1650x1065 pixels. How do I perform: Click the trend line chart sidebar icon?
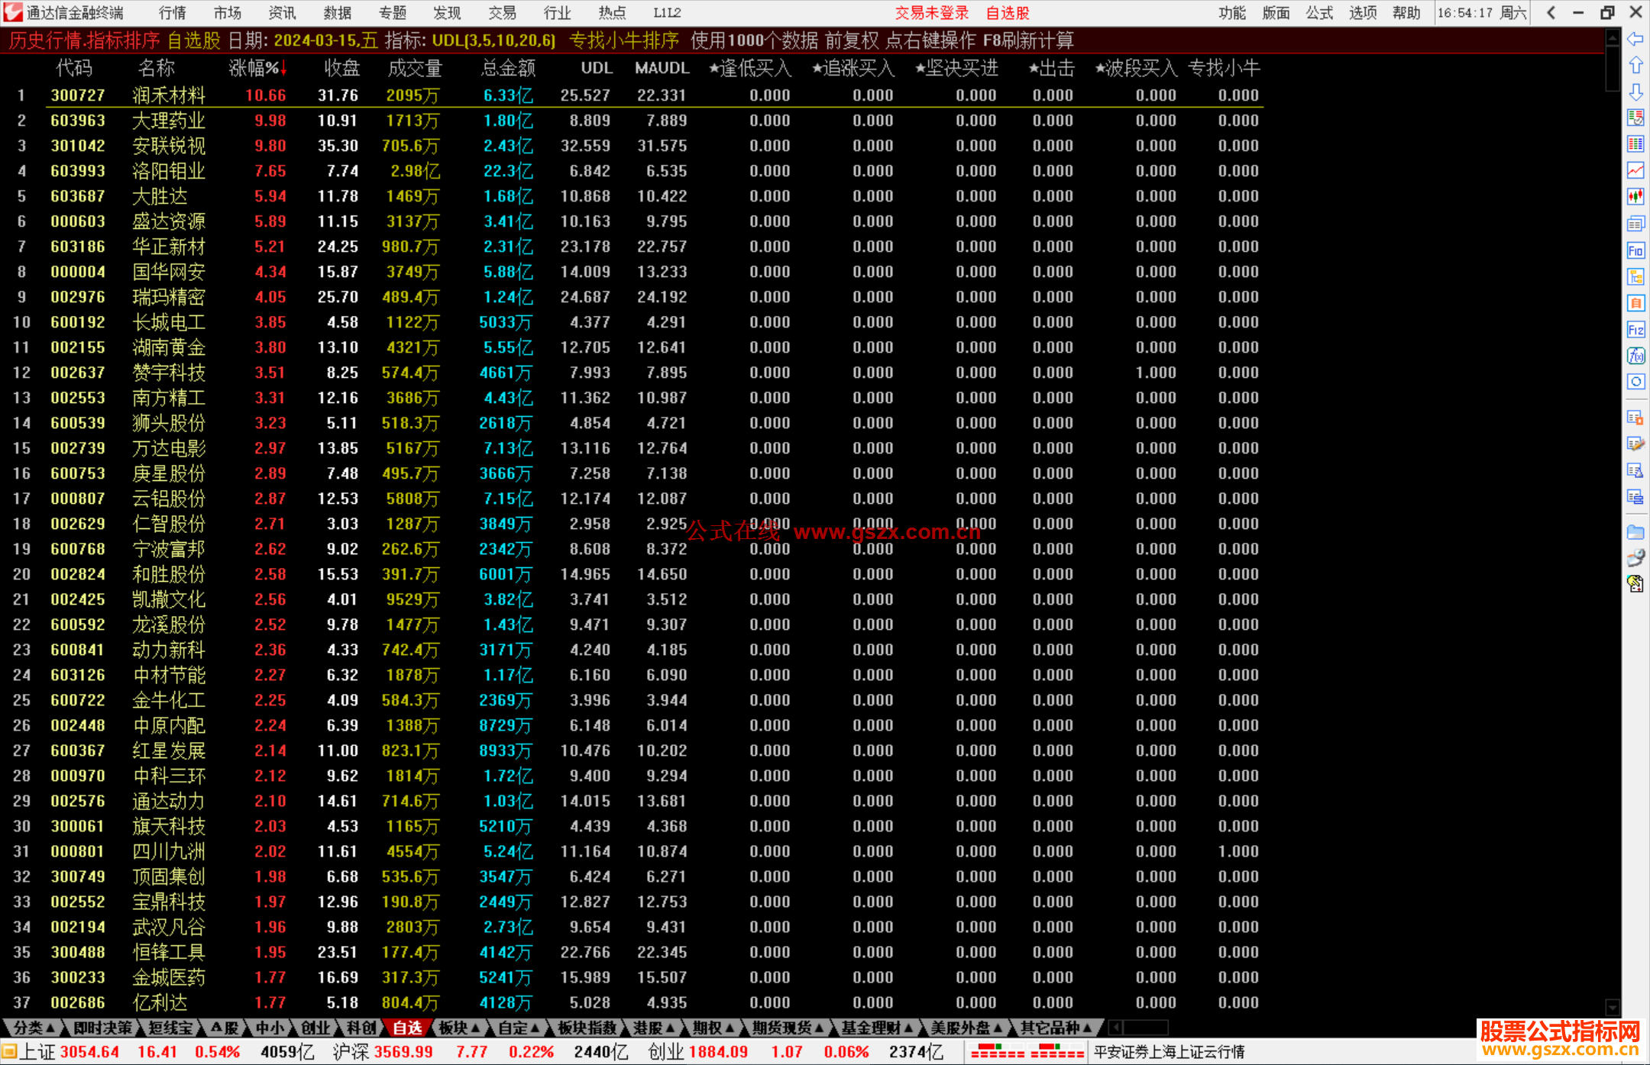pos(1635,170)
